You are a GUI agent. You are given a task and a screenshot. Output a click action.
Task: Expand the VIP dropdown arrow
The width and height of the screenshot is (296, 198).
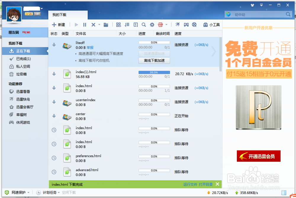166,25
